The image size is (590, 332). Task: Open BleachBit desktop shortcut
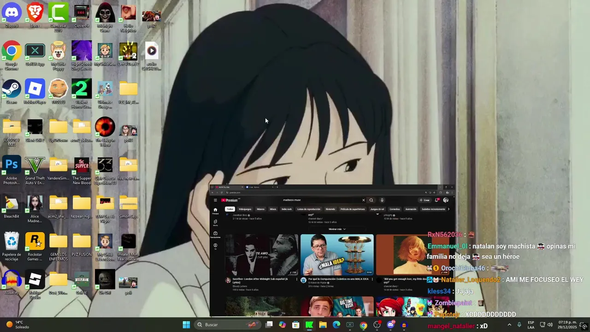click(x=12, y=207)
